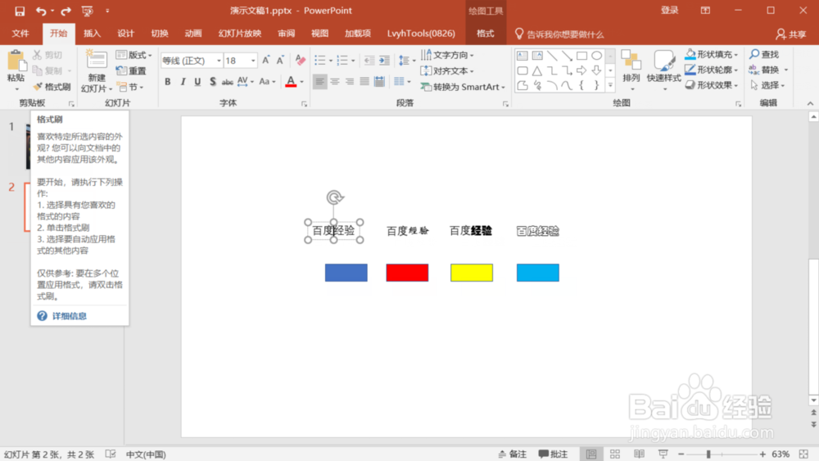Viewport: 819px width, 461px height.
Task: Choose the right arrow shape
Action: click(x=581, y=70)
